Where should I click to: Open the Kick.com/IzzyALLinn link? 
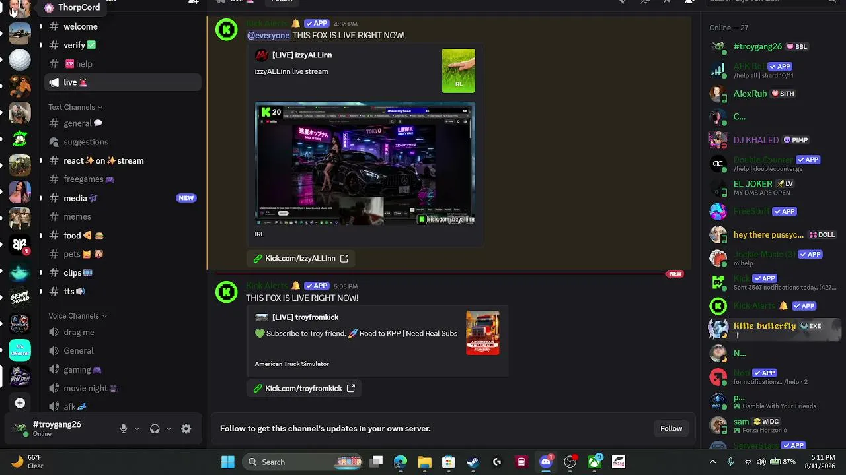[x=300, y=259]
